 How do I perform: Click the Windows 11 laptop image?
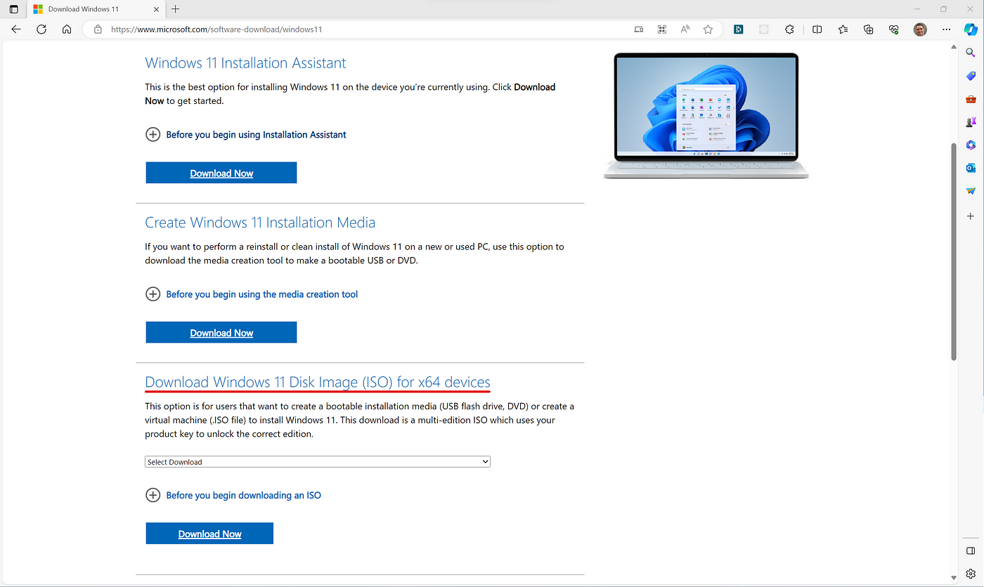(x=706, y=116)
